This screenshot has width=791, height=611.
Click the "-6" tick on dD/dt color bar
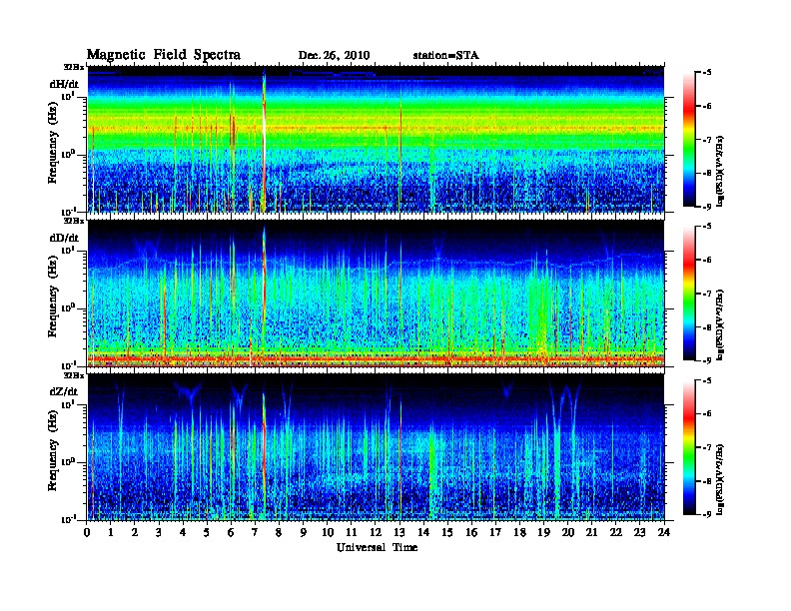click(x=707, y=260)
